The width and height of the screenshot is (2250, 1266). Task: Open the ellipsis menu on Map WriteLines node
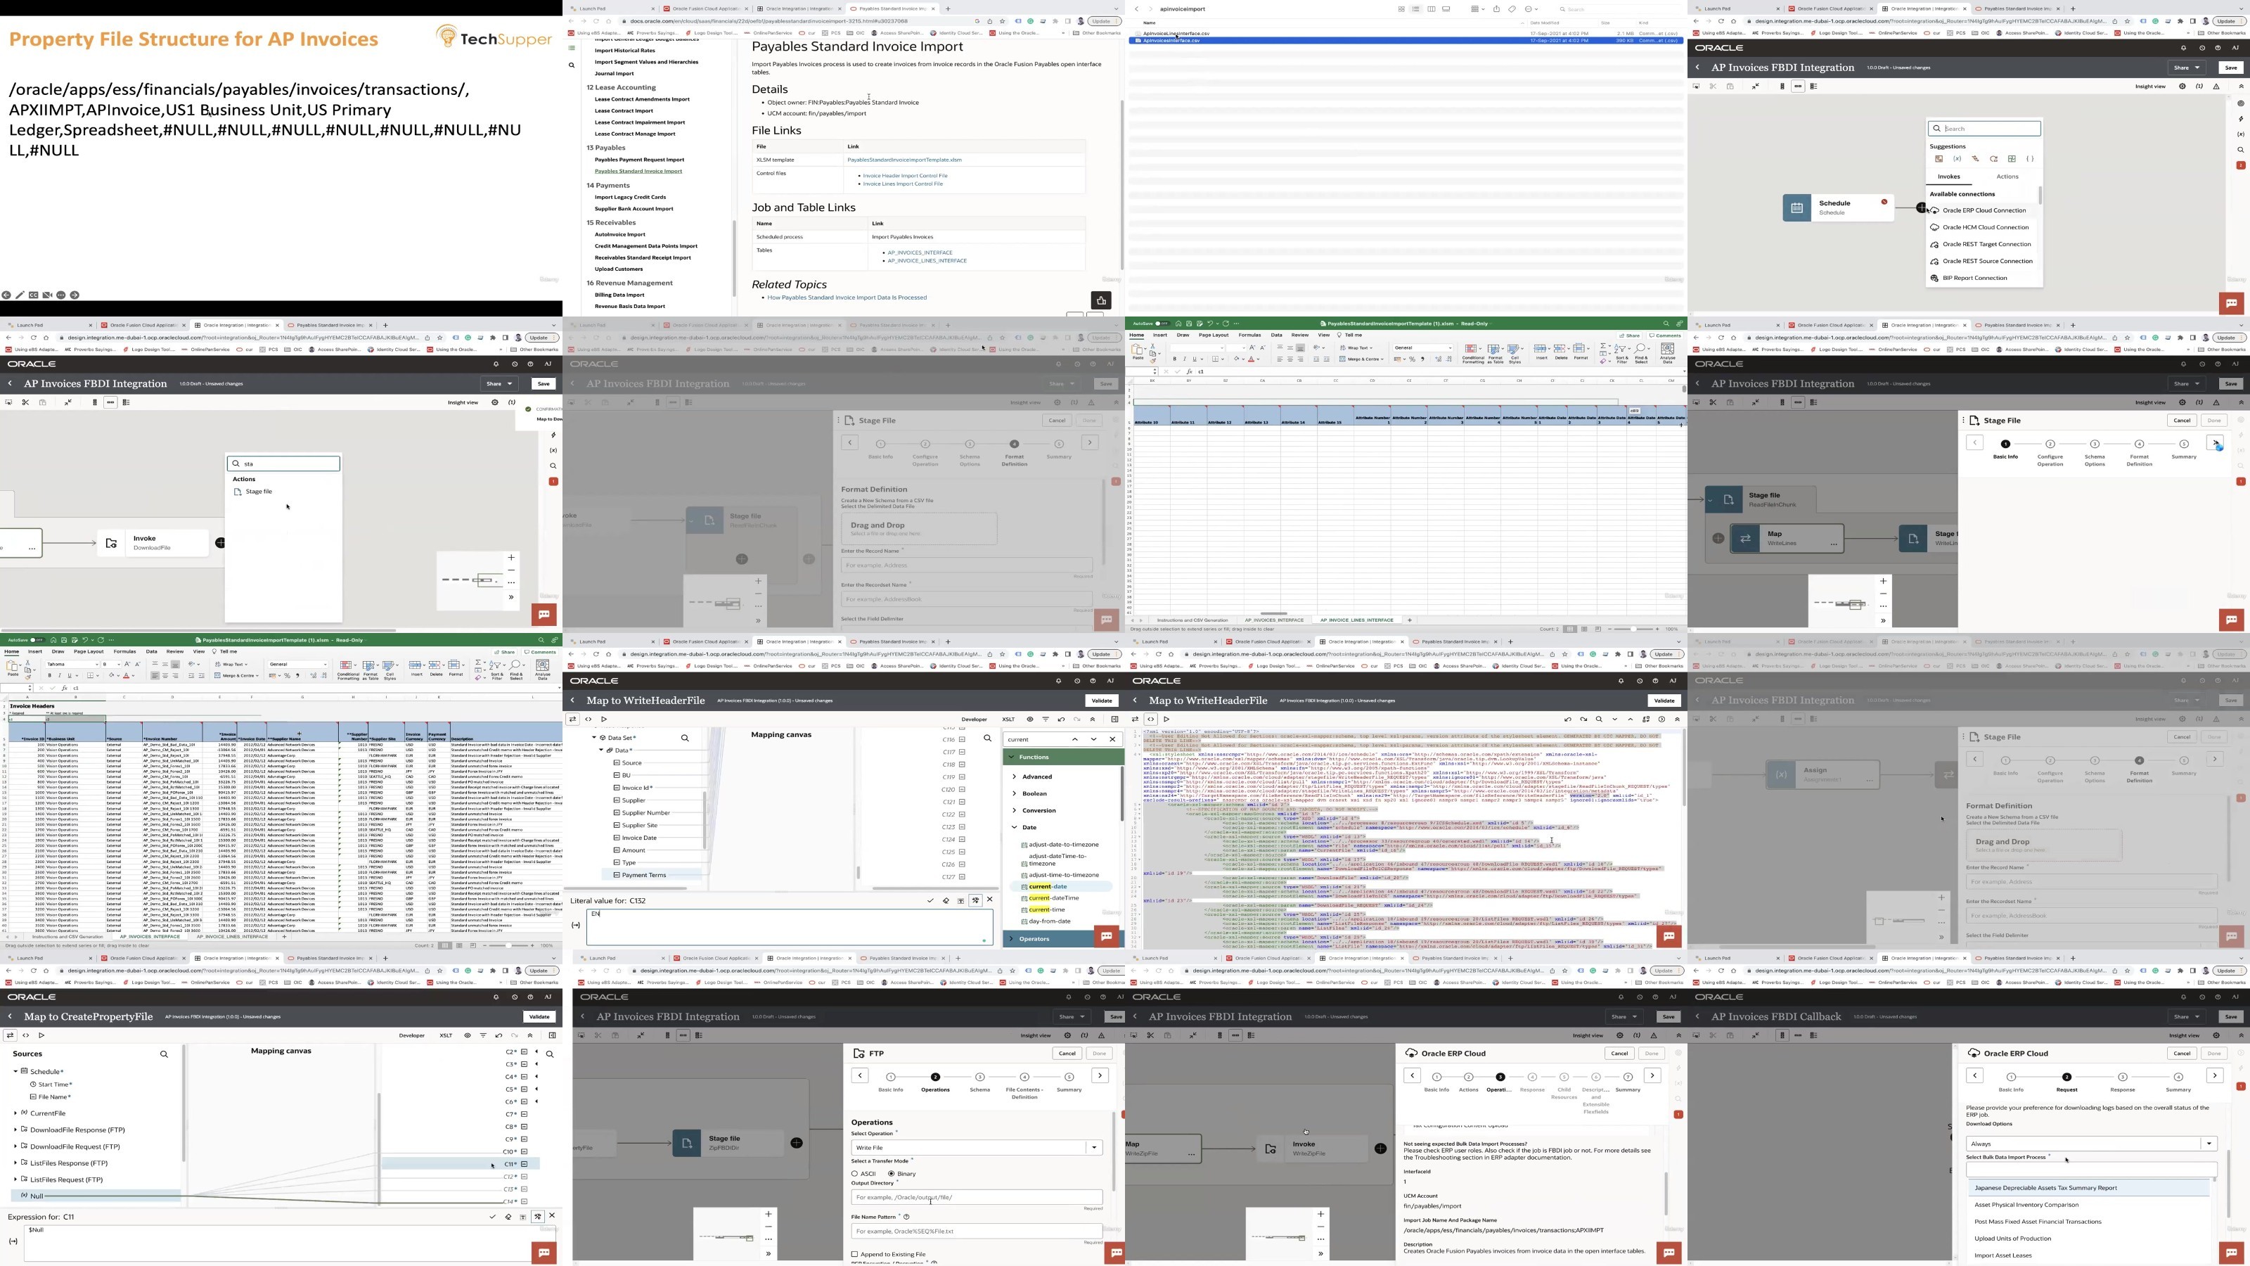pos(1833,544)
